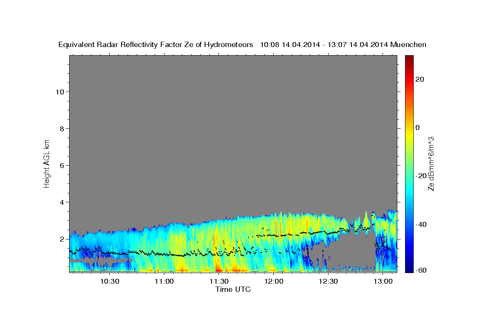Click the height tick label '8'

click(62, 129)
